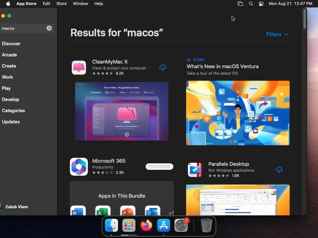Open the Trash in the Dock
318x238 pixels.
coord(206,225)
